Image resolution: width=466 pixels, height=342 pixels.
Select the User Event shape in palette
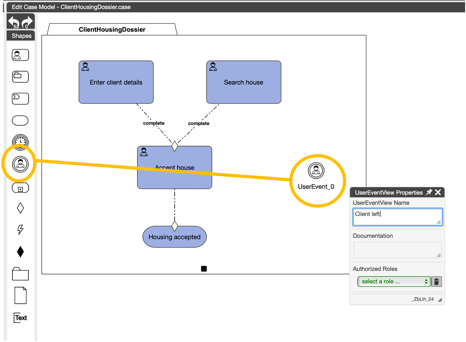(20, 164)
